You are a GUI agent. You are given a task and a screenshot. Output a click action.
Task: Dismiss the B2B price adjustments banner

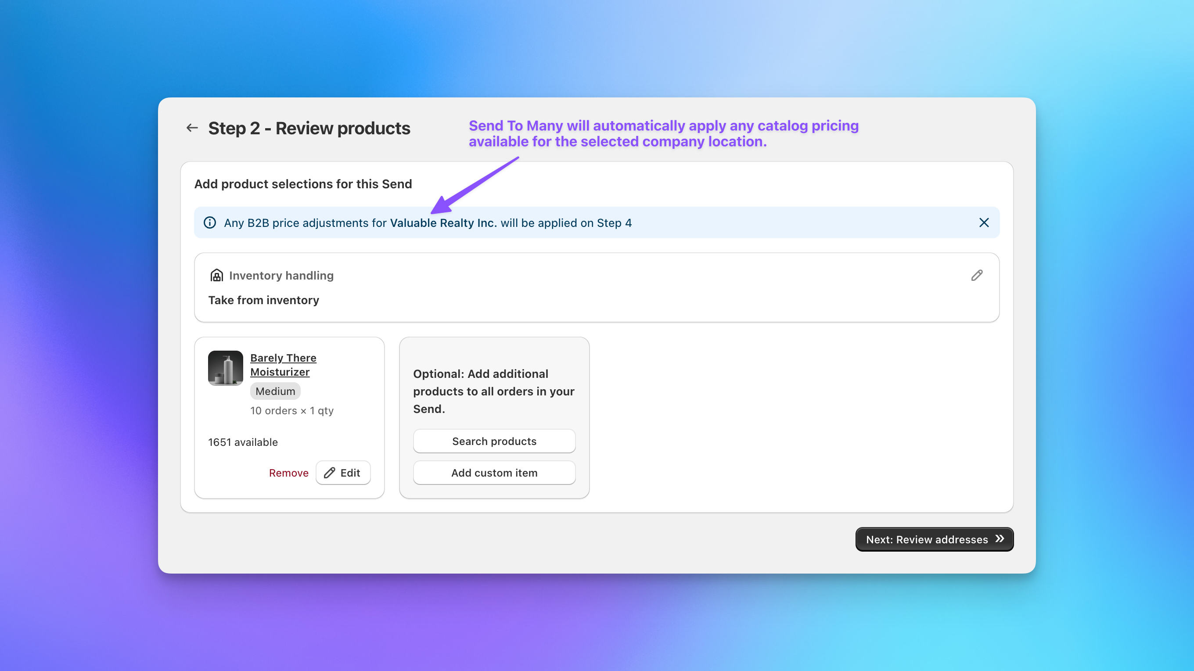[x=985, y=223]
